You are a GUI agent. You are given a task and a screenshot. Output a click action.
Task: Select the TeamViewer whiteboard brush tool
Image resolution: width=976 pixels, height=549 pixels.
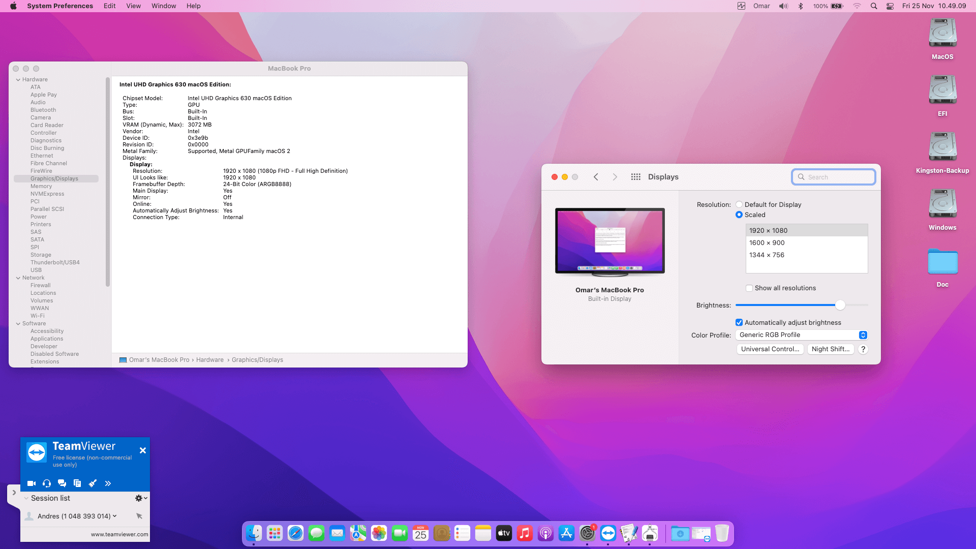click(x=93, y=483)
